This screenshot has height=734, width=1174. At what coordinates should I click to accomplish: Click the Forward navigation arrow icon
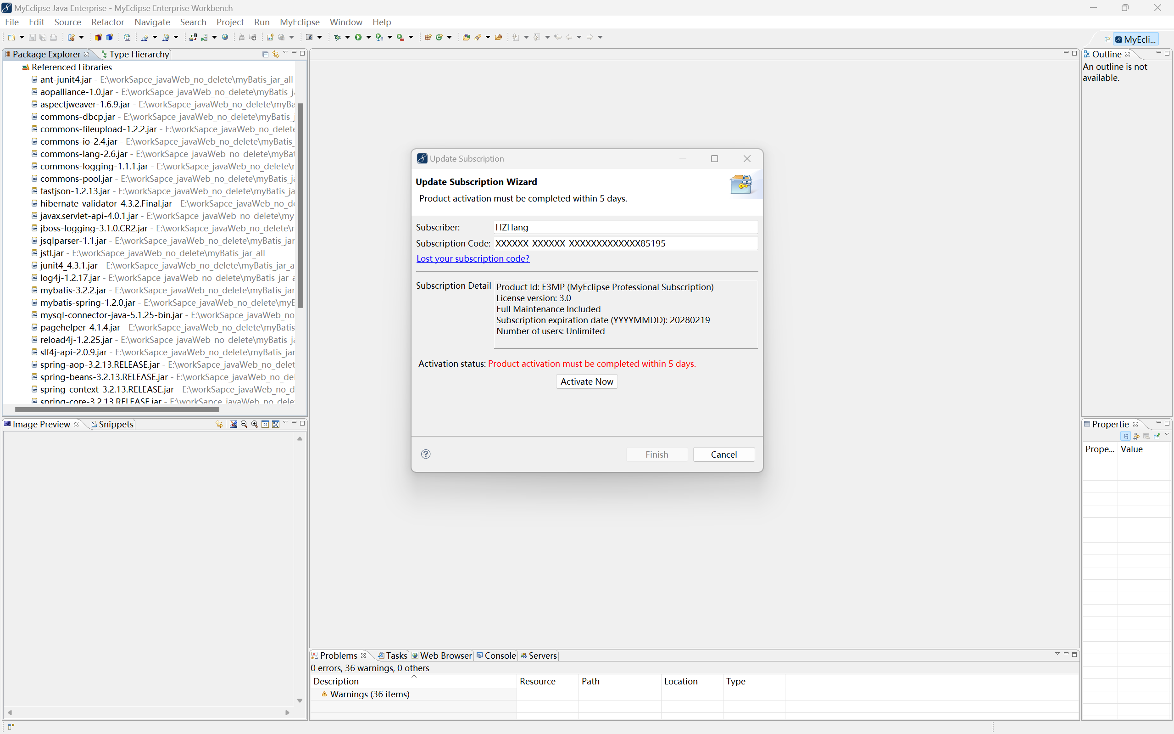coord(590,37)
